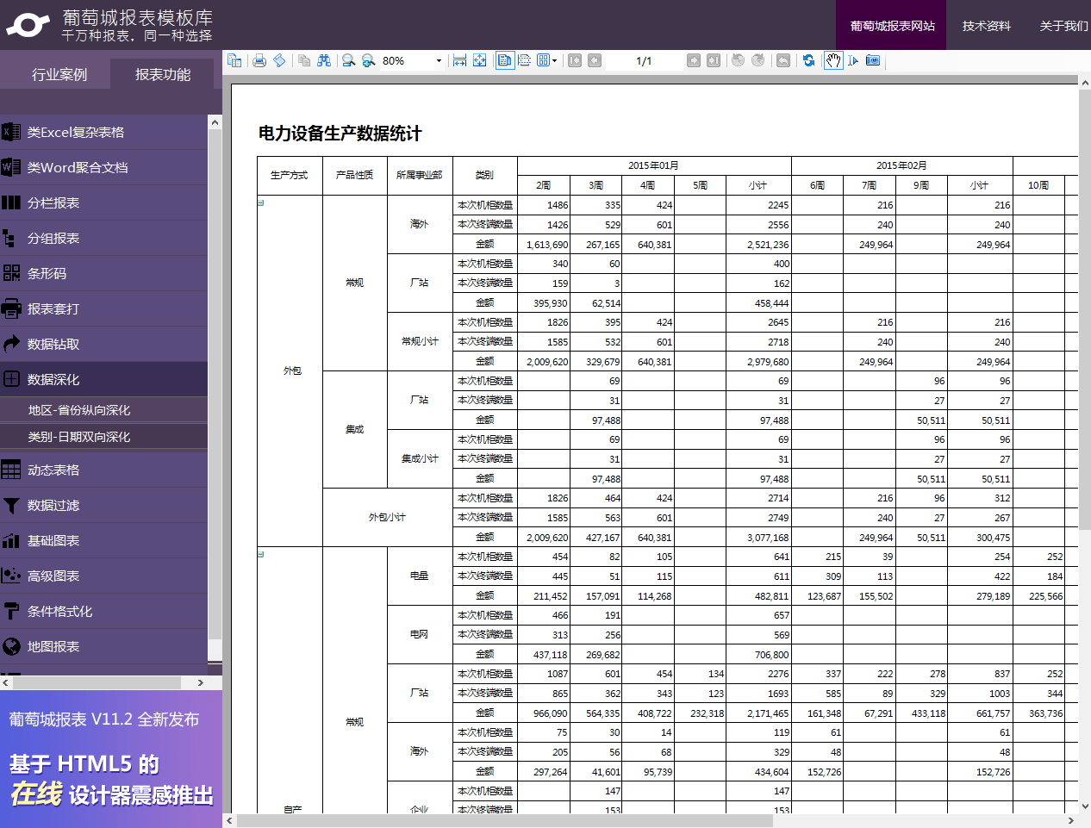This screenshot has height=828, width=1091.
Task: Click the barcode icon beside 条形码
Action: pyautogui.click(x=11, y=273)
